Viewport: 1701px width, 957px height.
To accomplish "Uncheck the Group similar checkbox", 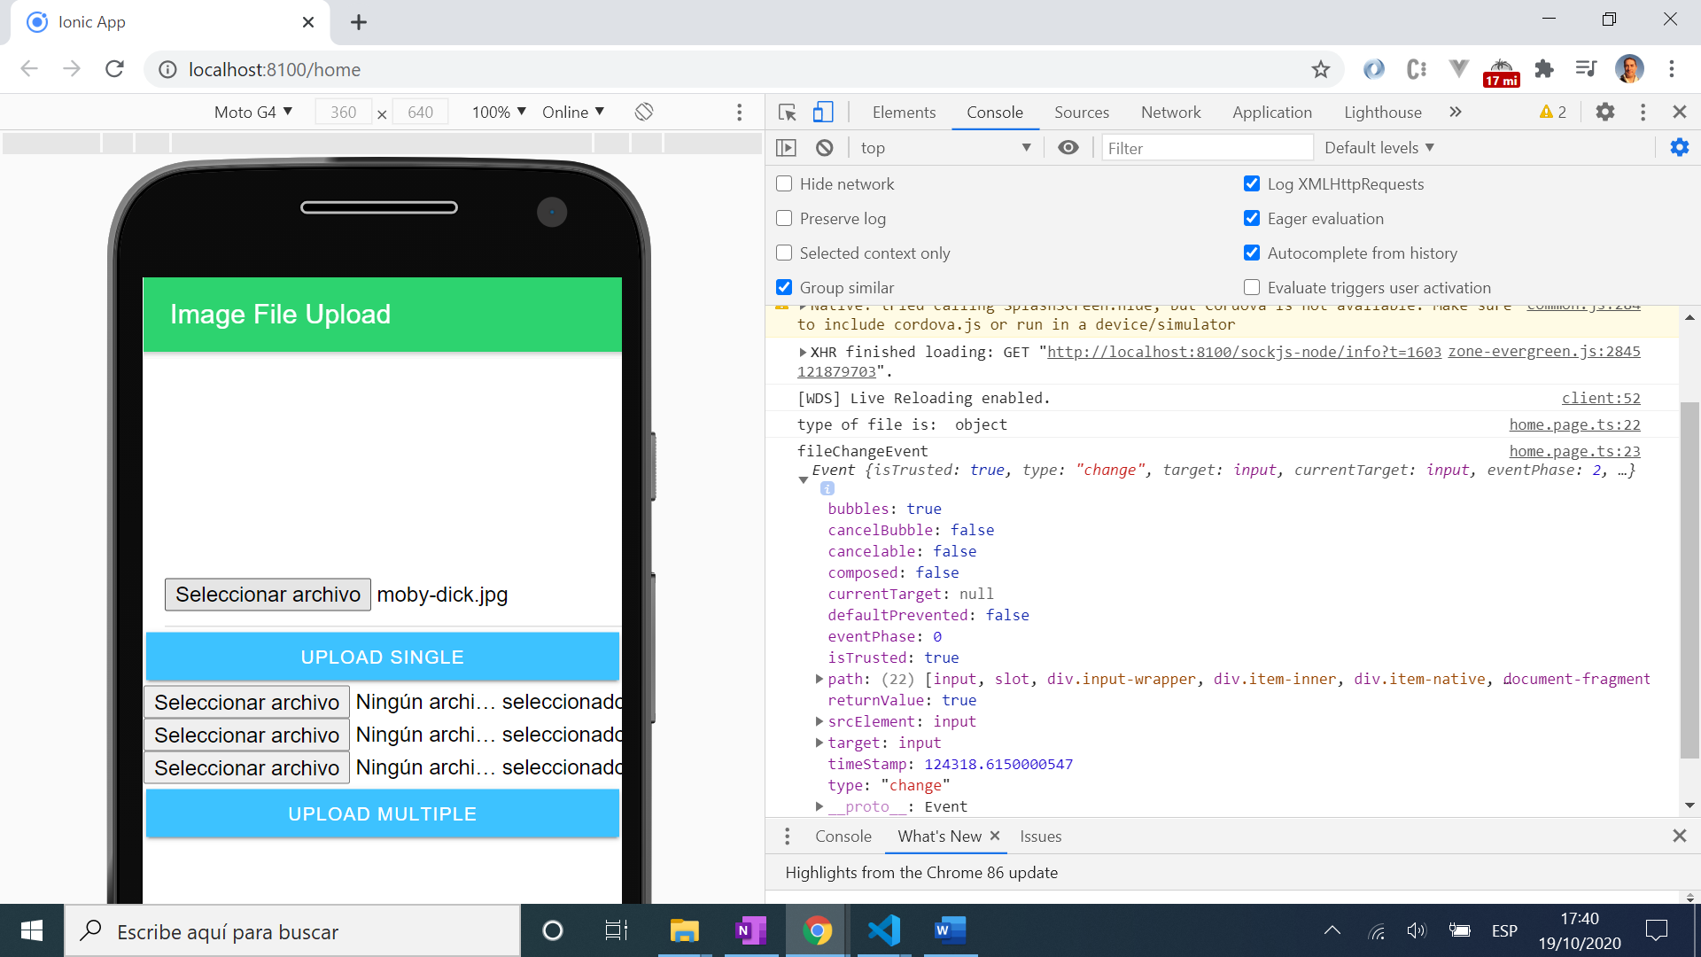I will (x=784, y=287).
